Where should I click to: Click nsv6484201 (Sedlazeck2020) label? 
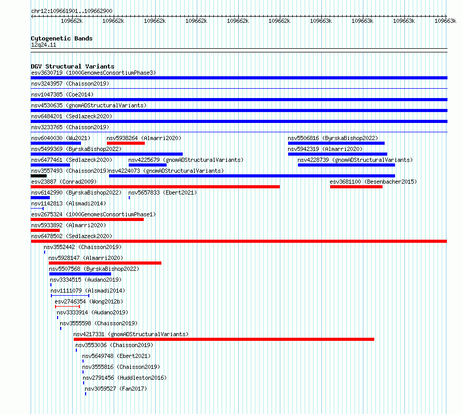coord(72,116)
